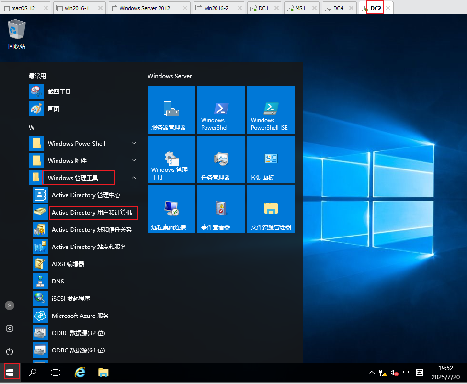Screen dimensions: 467x384
Task: Open user account icon in Start menu
Action: click(10, 305)
